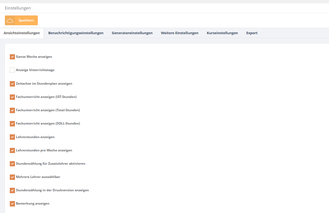The image size is (329, 213).
Task: Save settings with the Speichern button
Action: click(x=21, y=20)
